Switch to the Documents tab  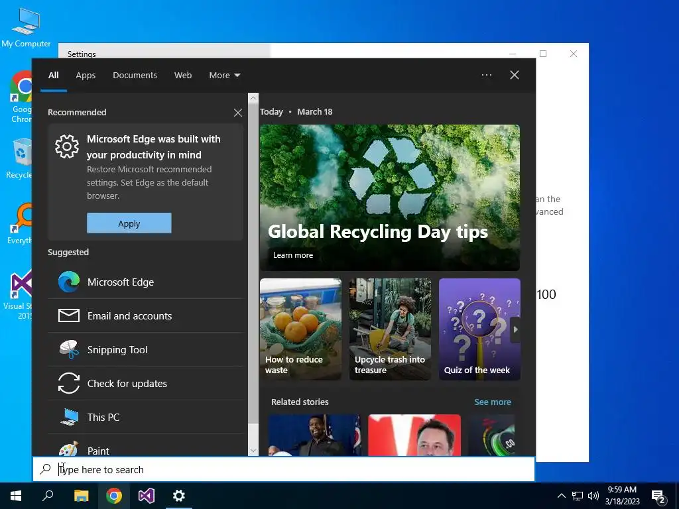point(135,76)
